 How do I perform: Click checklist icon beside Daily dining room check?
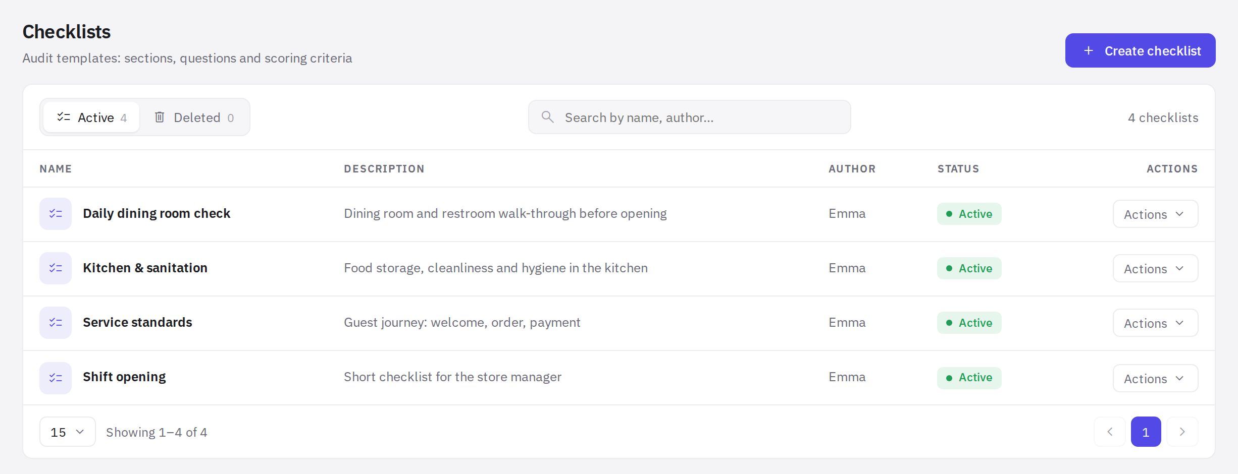click(x=56, y=214)
